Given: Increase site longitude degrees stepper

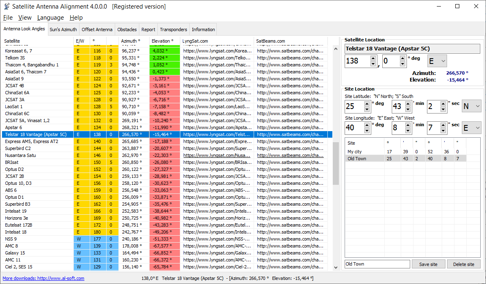Looking at the screenshot, I should coord(367,125).
